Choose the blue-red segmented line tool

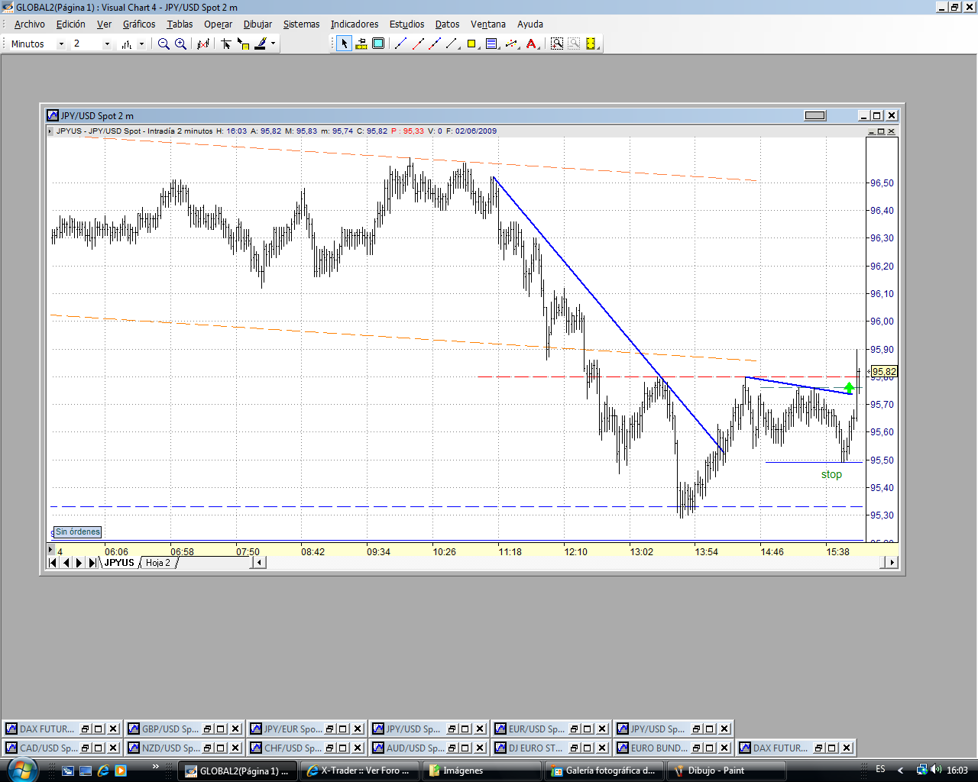(435, 44)
